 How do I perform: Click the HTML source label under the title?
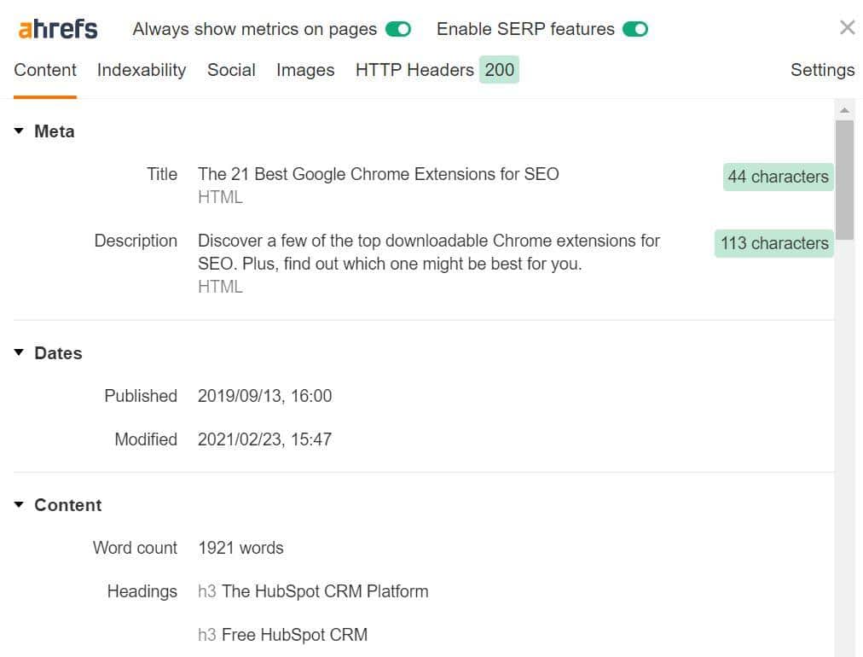pyautogui.click(x=220, y=197)
